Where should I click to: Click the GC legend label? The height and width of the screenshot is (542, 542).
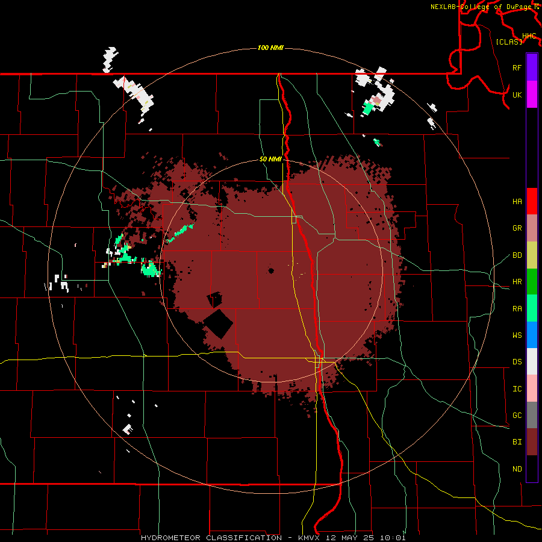[x=517, y=416]
